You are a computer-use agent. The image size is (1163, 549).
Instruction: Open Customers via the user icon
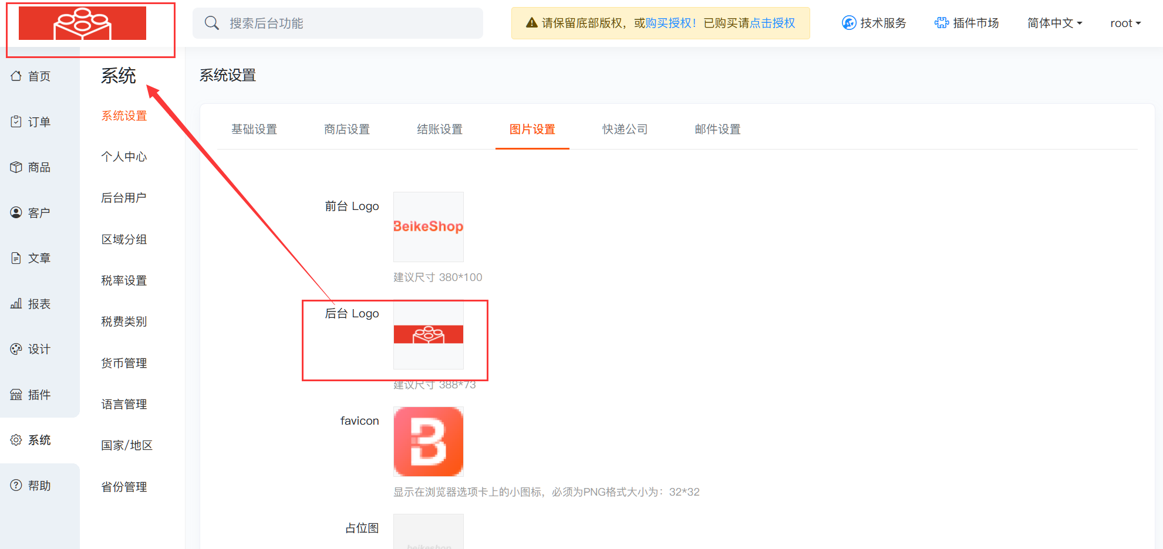16,212
